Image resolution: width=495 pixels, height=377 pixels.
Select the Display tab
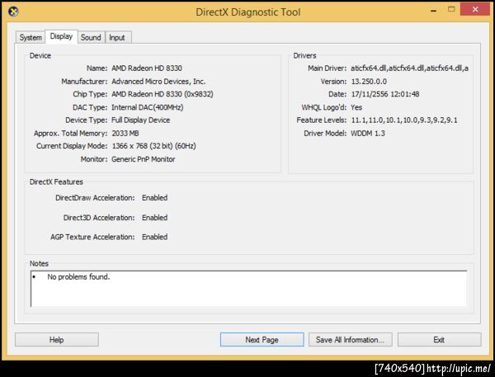point(61,36)
